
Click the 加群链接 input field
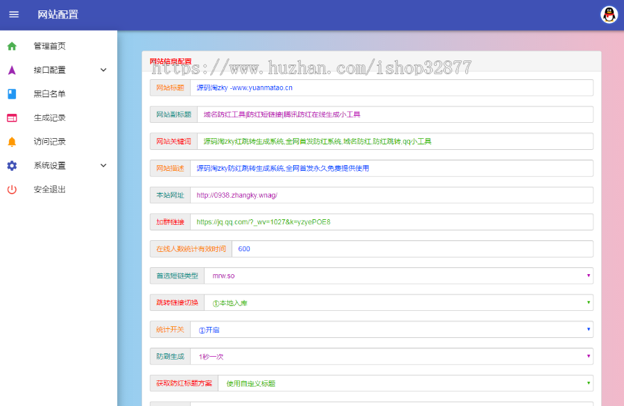tap(392, 222)
